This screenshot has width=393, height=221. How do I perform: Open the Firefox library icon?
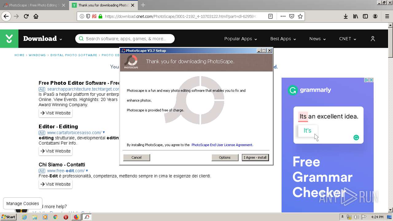356,16
